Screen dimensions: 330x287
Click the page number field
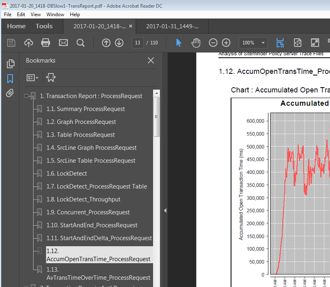point(138,43)
